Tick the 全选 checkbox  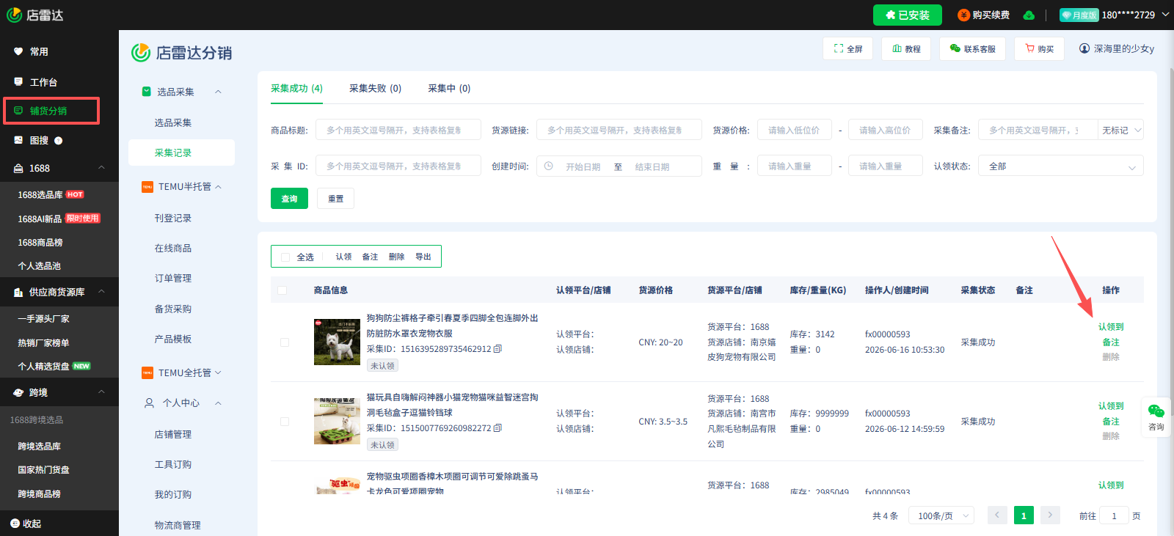285,257
